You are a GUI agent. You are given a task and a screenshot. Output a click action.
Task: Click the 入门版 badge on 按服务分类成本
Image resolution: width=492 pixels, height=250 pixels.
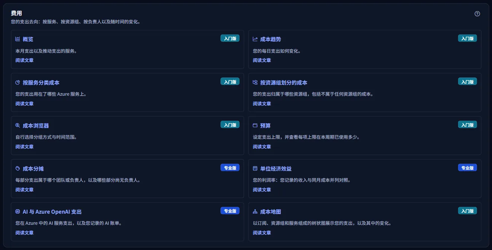(x=230, y=82)
